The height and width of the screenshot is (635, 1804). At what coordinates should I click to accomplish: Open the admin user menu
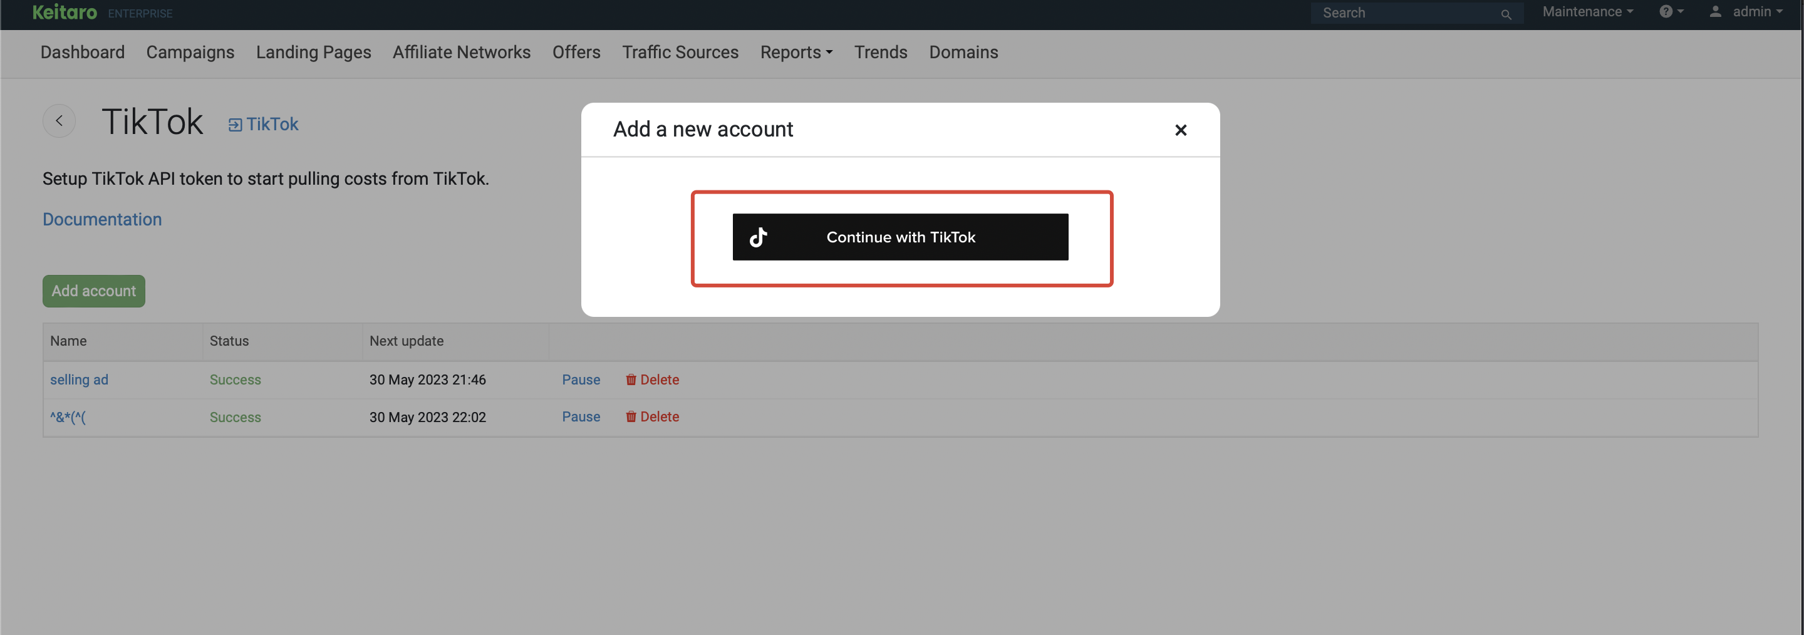pyautogui.click(x=1745, y=12)
